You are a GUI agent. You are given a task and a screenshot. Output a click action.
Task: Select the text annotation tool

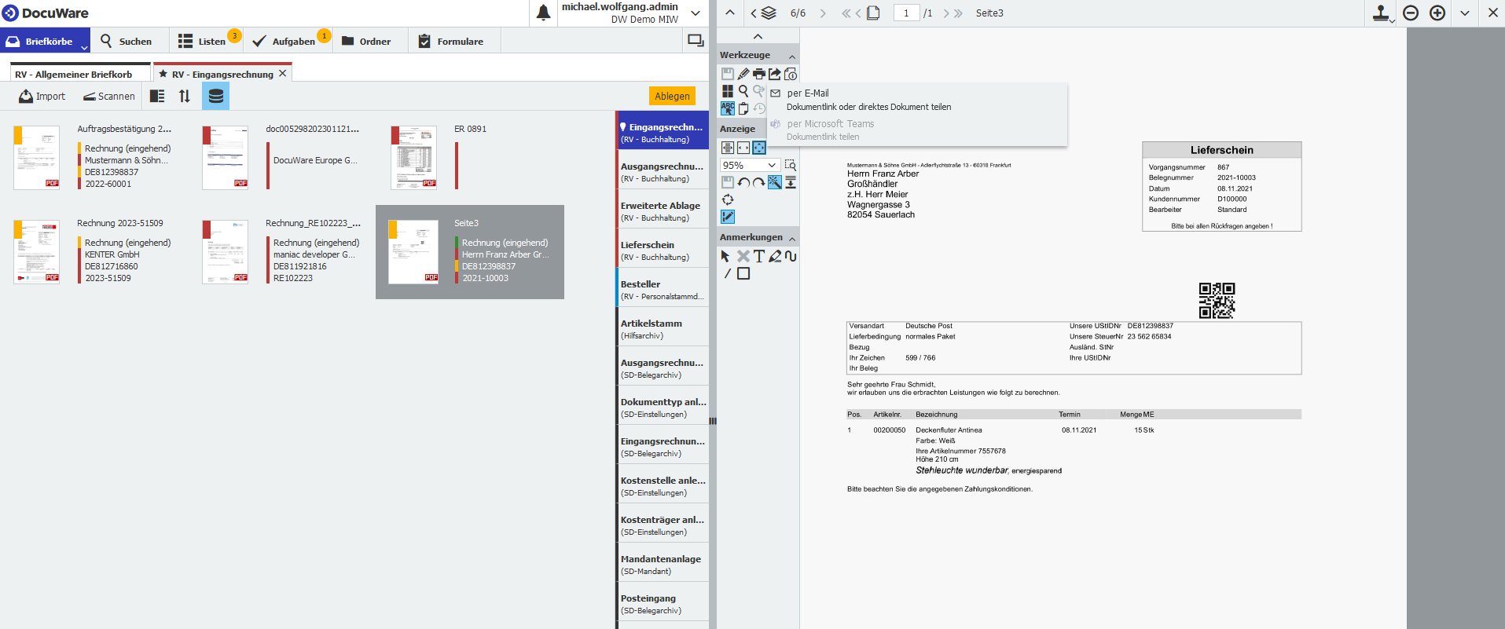[758, 256]
